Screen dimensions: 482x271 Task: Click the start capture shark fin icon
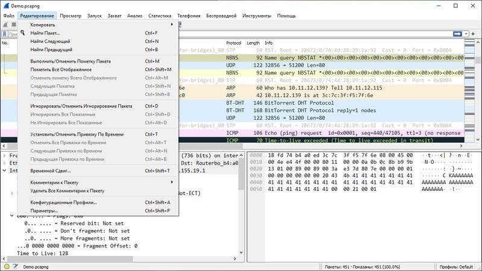(x=5, y=25)
